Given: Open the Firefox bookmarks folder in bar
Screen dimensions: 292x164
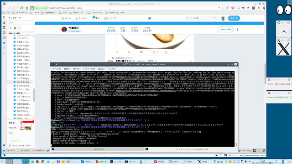Looking at the screenshot, I should point(77,13).
